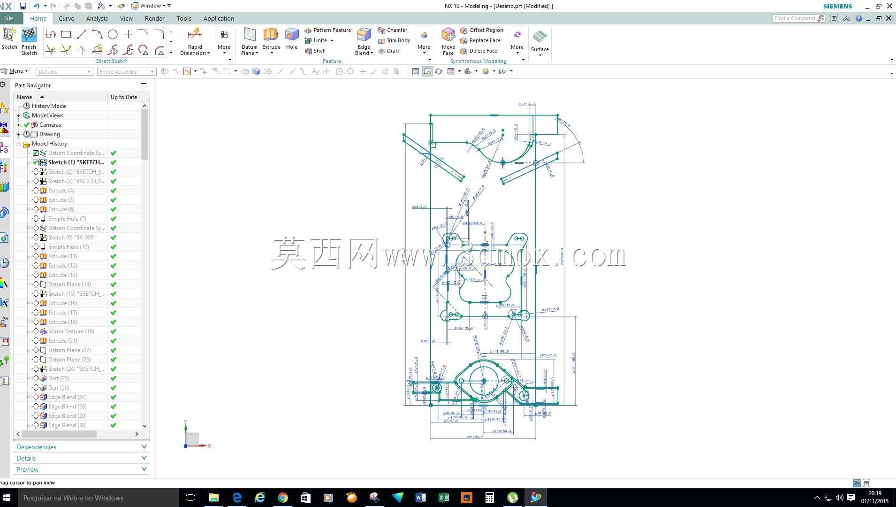Click the Surface gallery icon
This screenshot has height=507, width=896.
[x=540, y=37]
